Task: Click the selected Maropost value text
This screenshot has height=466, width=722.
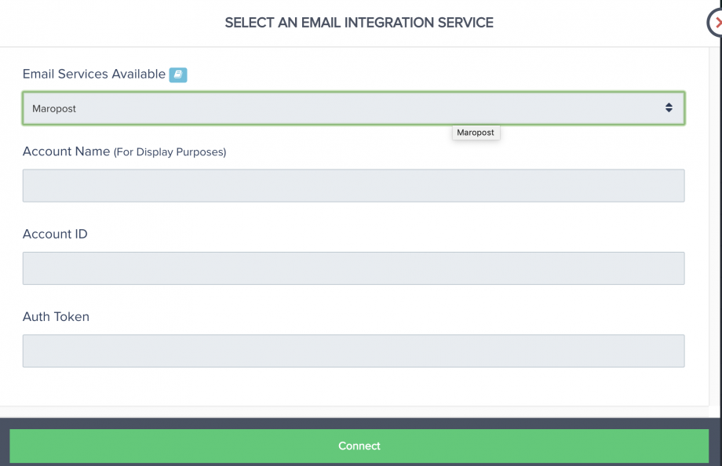Action: pos(54,109)
